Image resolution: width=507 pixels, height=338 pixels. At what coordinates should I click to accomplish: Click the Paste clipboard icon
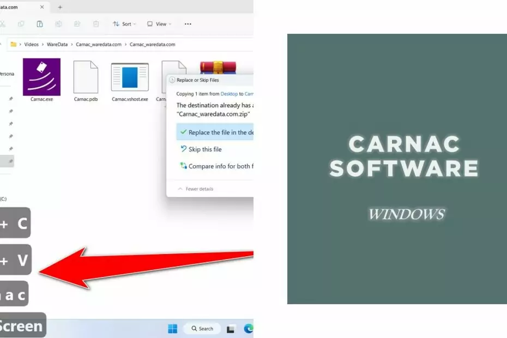click(x=40, y=24)
